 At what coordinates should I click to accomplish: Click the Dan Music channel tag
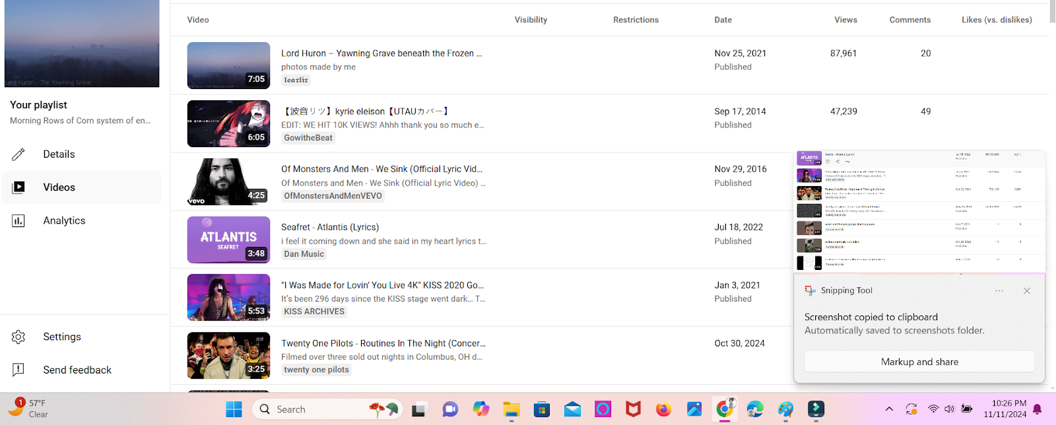point(304,254)
